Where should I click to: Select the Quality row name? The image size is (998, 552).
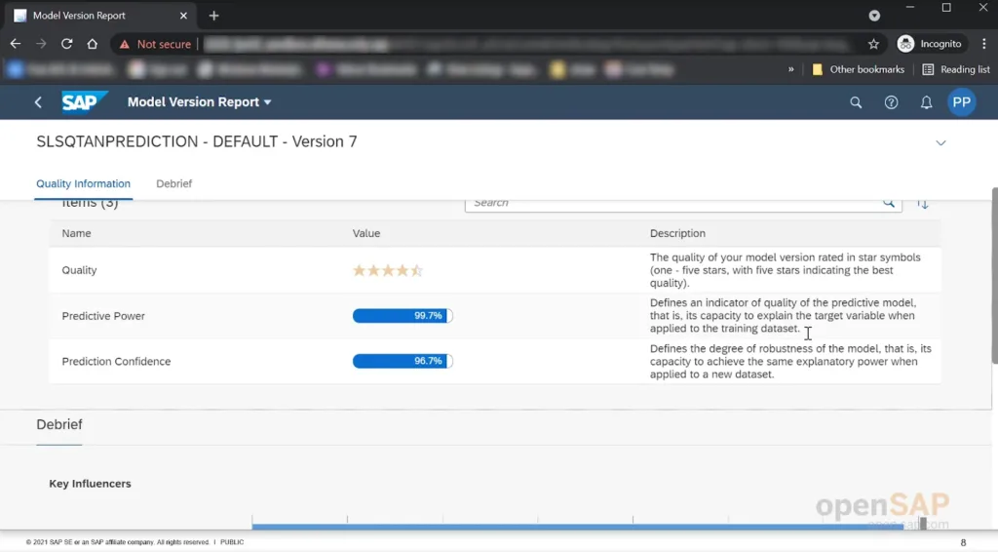pyautogui.click(x=79, y=270)
